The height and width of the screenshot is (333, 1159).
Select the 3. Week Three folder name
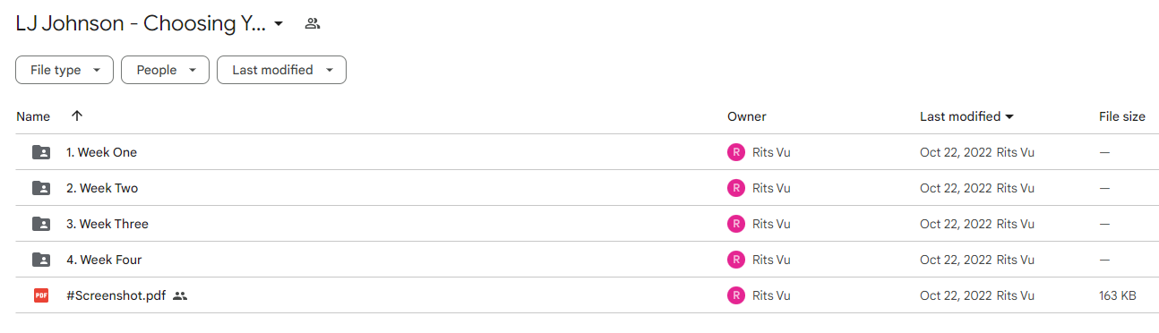pyautogui.click(x=107, y=224)
